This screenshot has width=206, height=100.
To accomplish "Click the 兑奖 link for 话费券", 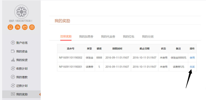I will coord(192,67).
